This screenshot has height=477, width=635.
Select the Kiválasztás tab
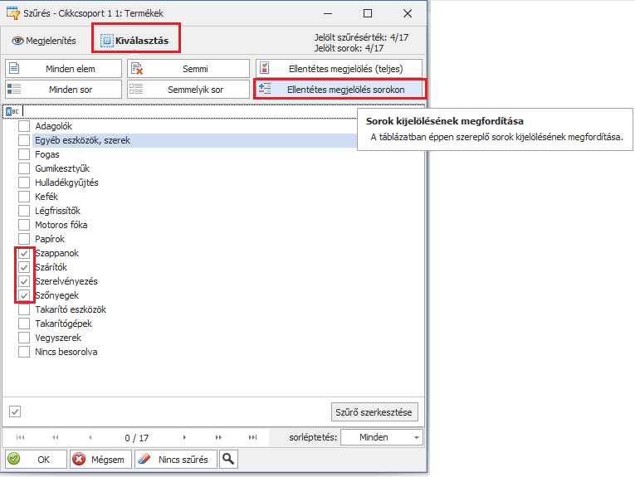coord(134,40)
